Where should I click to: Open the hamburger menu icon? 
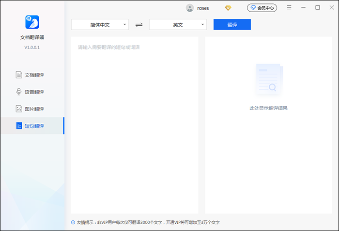(289, 8)
